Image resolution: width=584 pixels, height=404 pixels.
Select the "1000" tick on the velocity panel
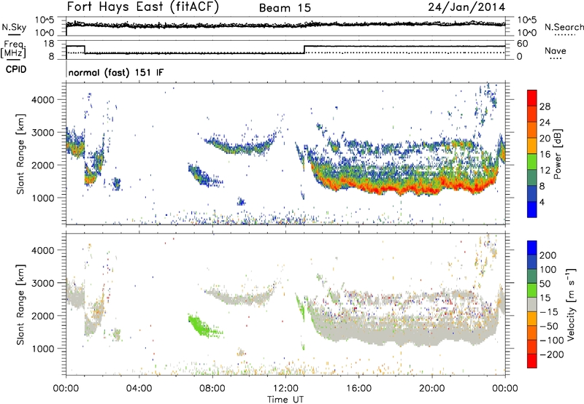click(42, 349)
